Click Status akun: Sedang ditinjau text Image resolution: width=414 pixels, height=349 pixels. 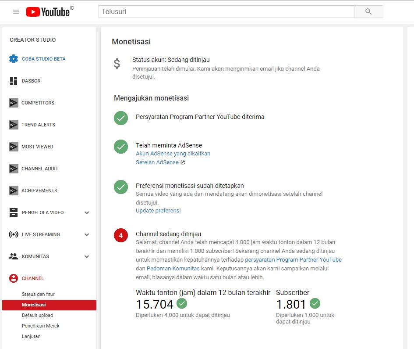point(171,60)
